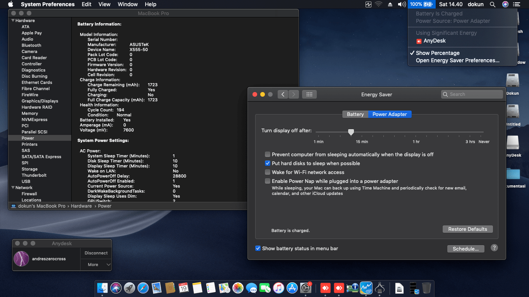529x297 pixels.
Task: Open iTunes from the dock
Action: click(x=278, y=288)
